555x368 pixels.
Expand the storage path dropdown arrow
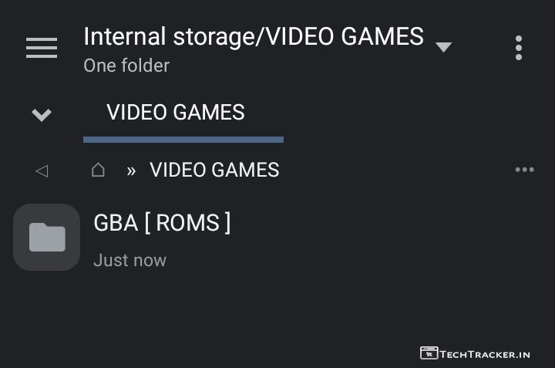coord(443,47)
